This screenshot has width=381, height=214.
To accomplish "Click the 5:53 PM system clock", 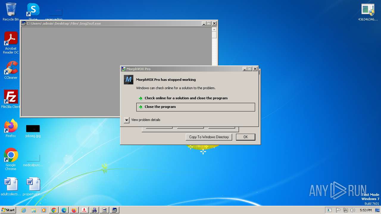I will [x=366, y=210].
